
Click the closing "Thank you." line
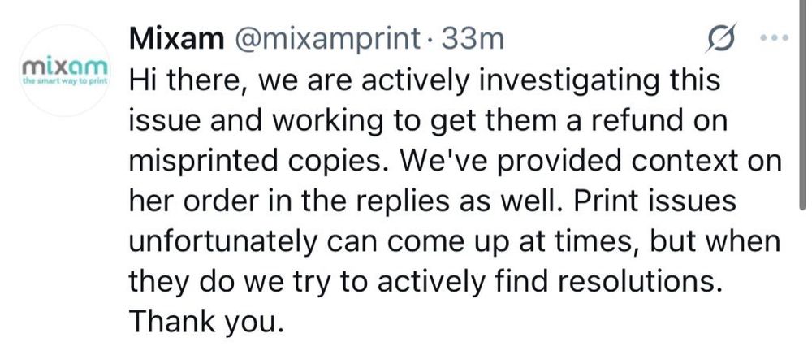206,323
